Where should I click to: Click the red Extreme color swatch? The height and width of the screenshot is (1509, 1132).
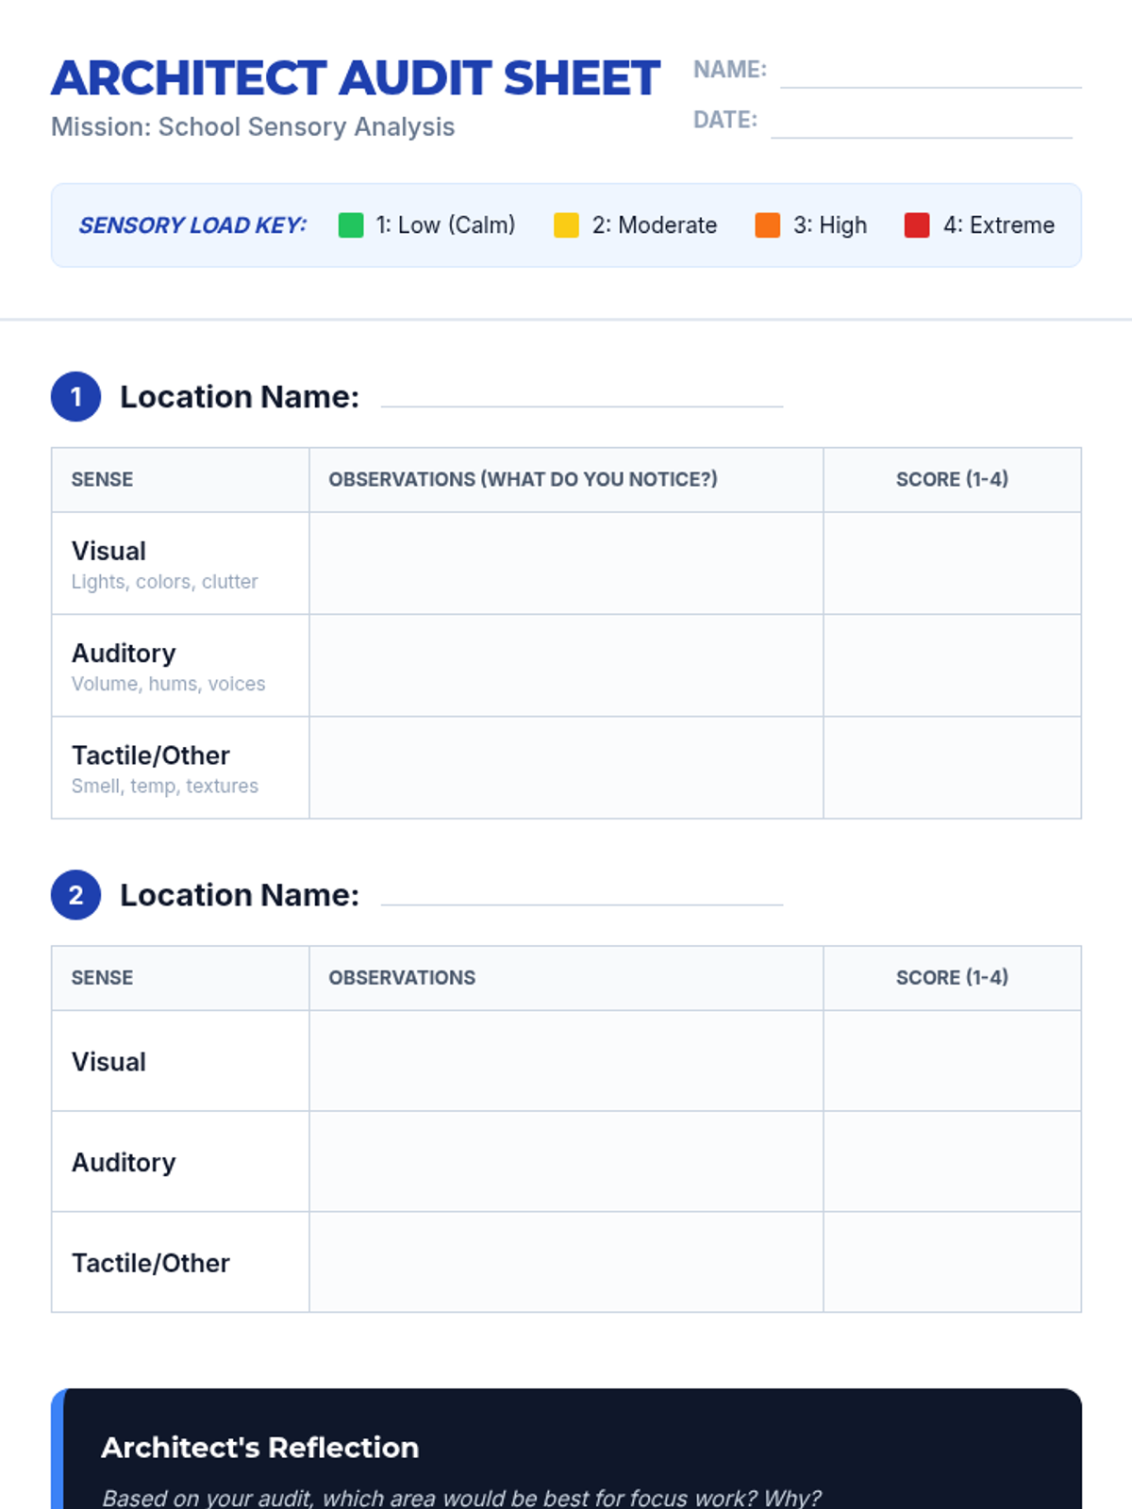[917, 225]
